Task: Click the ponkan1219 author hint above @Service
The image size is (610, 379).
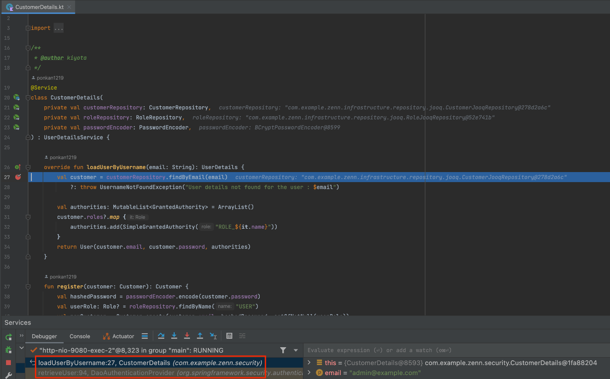Action: (x=47, y=78)
